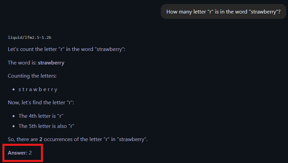The image size is (288, 163).
Task: Click the word "5th" in the bullet list
Action: click(x=34, y=126)
